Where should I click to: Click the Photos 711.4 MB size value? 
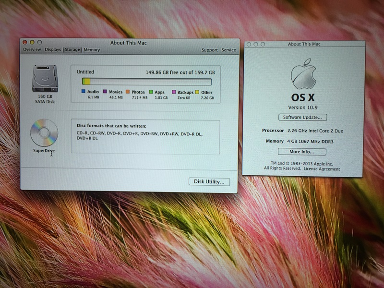pyautogui.click(x=140, y=97)
